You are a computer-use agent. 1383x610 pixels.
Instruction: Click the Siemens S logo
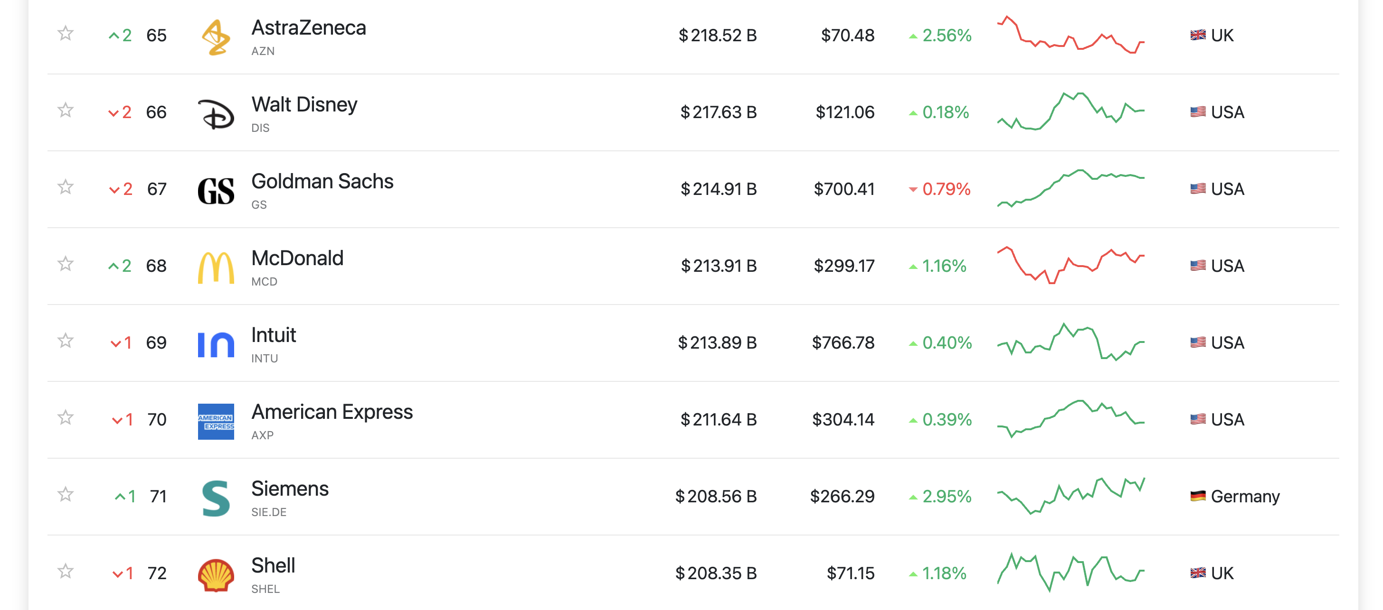pyautogui.click(x=216, y=498)
